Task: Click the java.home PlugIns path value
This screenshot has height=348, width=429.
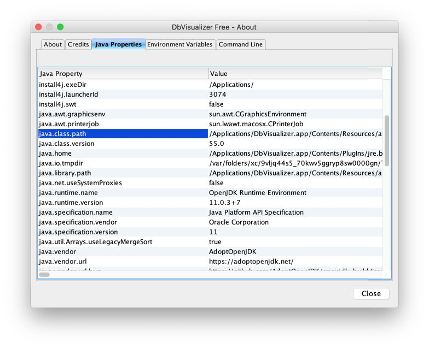Action: (295, 154)
